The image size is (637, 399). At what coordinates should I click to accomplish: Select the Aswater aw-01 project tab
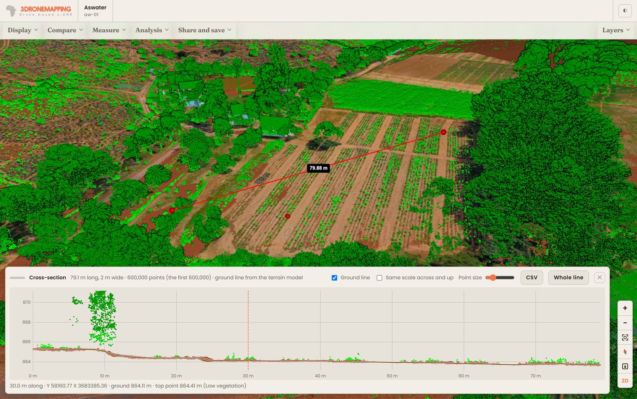tap(95, 11)
